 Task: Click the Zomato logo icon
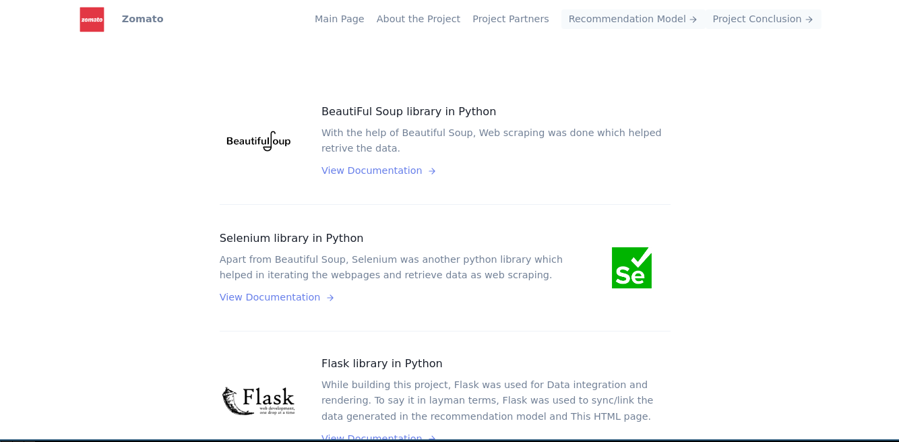[92, 19]
